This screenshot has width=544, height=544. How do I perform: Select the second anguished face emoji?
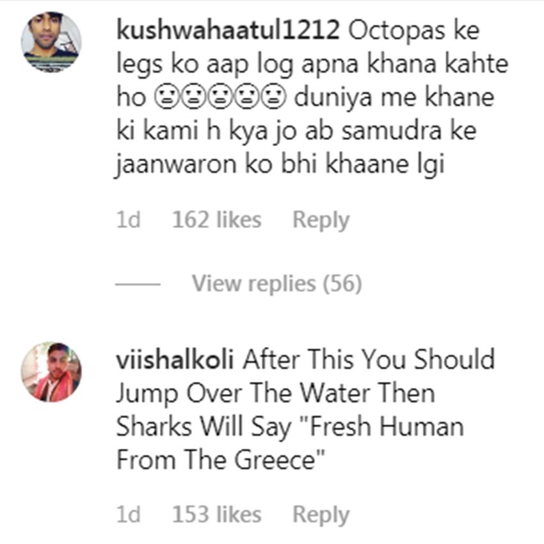pos(193,97)
